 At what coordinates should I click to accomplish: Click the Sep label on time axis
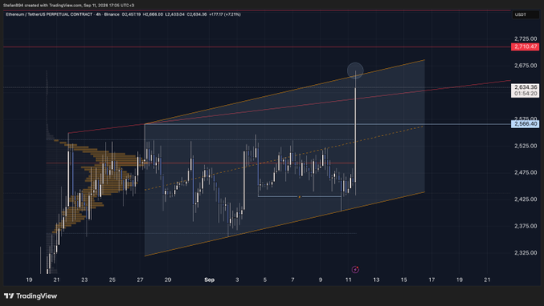click(209, 280)
